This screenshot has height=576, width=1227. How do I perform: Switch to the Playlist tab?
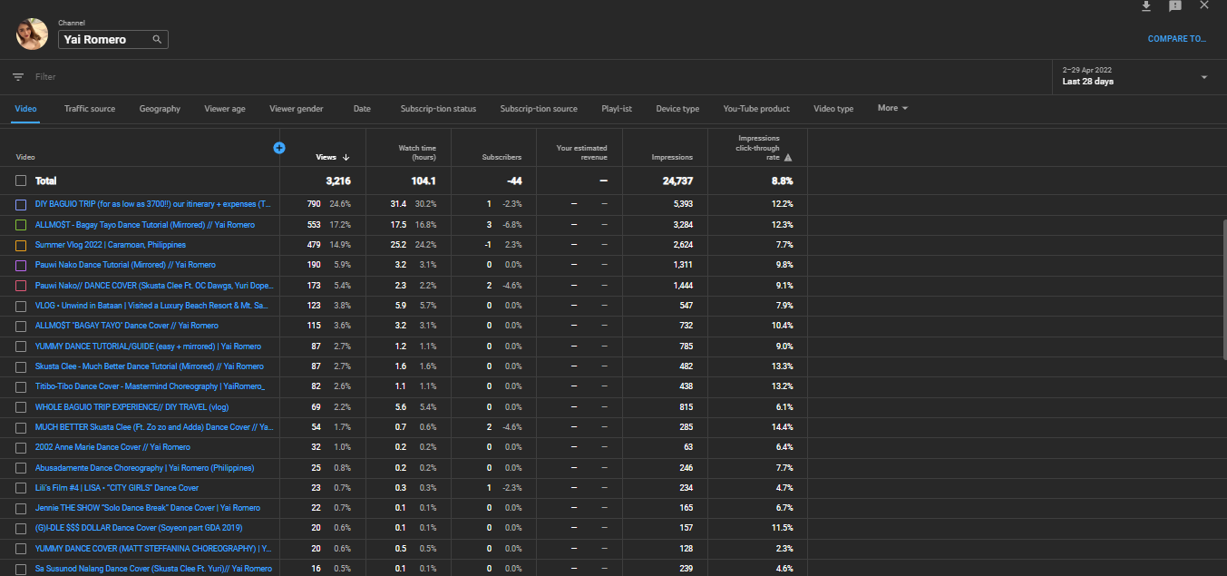pyautogui.click(x=617, y=109)
